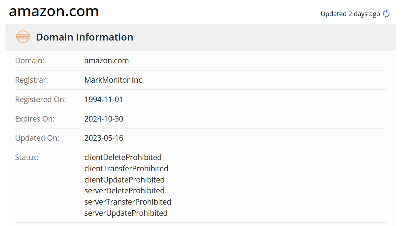This screenshot has height=226, width=406.
Task: Click the updated date 2023-05-16
Action: [104, 138]
